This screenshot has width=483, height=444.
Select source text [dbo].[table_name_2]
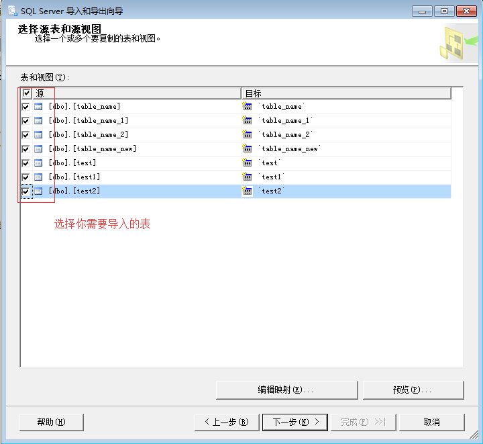[x=89, y=135]
